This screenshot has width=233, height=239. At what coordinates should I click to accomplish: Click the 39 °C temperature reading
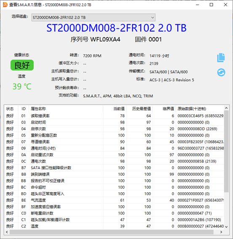pyautogui.click(x=22, y=86)
